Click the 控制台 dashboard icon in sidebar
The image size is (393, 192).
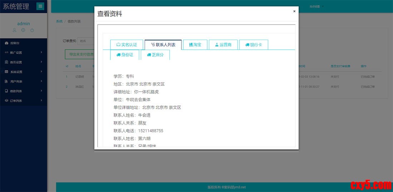coord(6,43)
